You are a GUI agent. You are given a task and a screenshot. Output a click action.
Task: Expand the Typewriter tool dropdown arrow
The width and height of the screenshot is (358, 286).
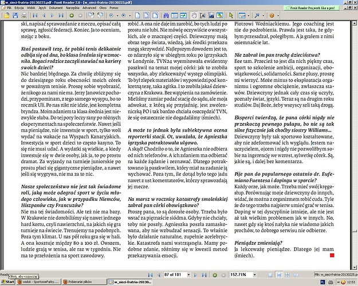coord(249,16)
